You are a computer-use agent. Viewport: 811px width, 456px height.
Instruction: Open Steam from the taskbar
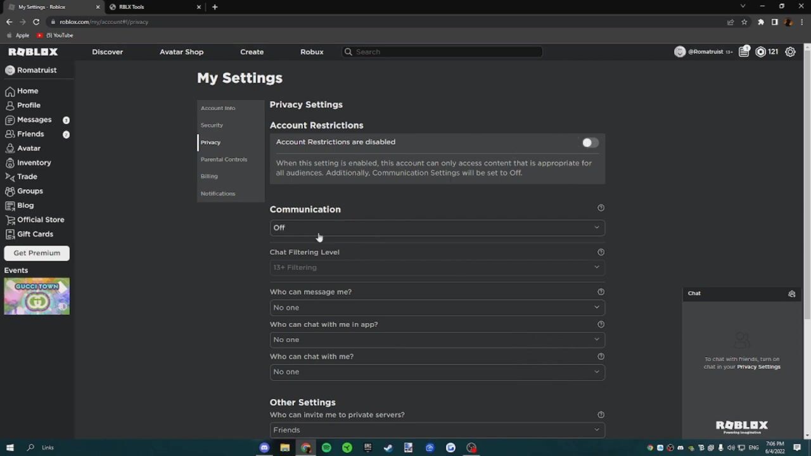(388, 448)
